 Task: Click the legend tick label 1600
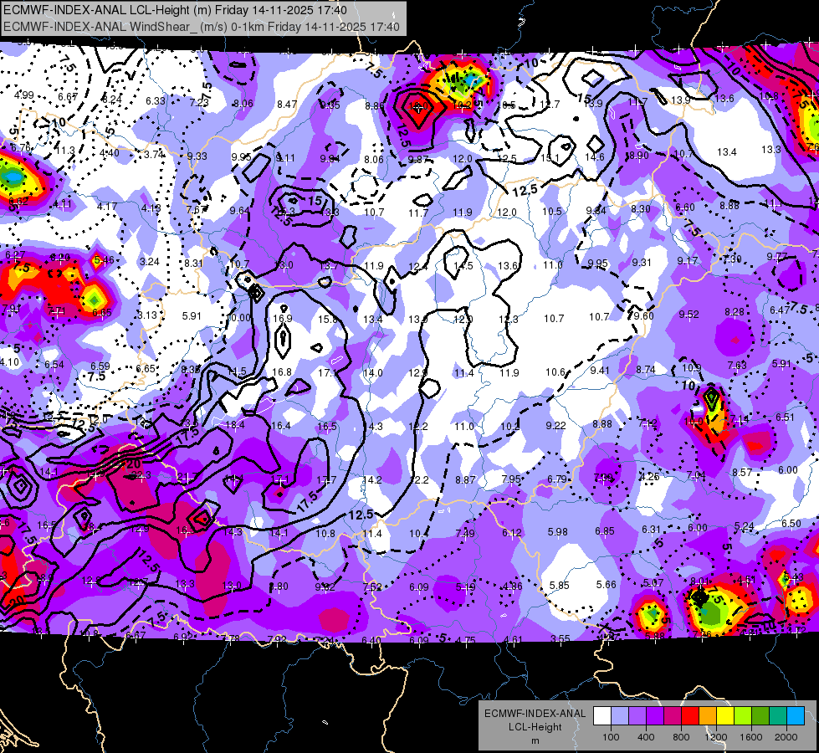click(x=751, y=737)
